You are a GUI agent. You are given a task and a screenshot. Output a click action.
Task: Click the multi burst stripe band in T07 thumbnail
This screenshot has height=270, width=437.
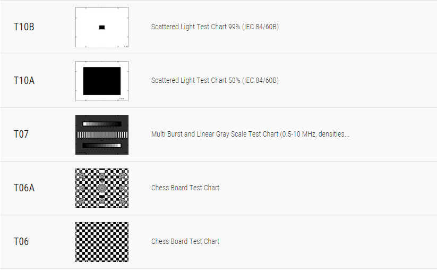pos(102,134)
